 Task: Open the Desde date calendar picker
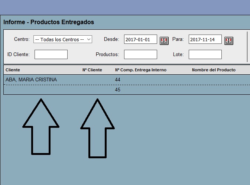(164, 41)
